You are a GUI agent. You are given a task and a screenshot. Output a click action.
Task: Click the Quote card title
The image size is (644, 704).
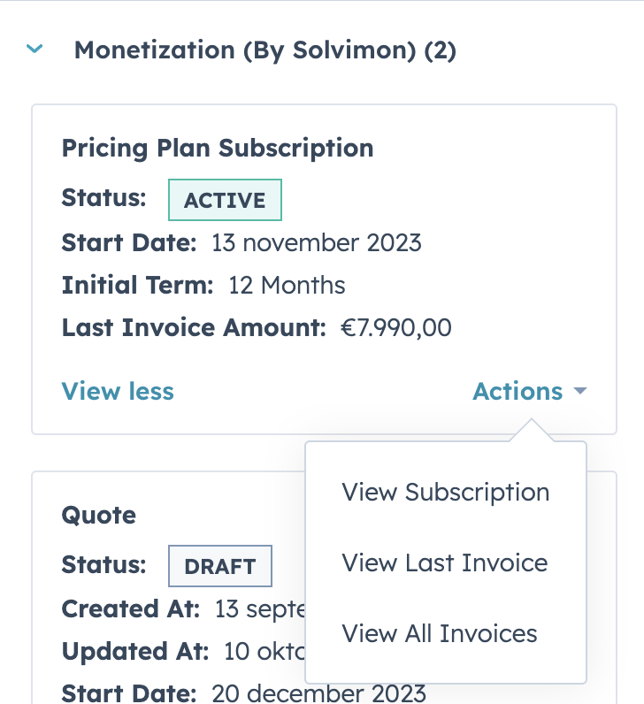(x=99, y=515)
